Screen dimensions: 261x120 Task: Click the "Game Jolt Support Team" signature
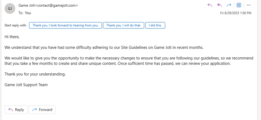26,85
